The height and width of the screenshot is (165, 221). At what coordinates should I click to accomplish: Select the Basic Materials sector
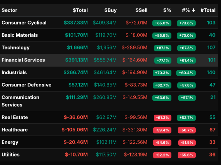[x=20, y=35]
